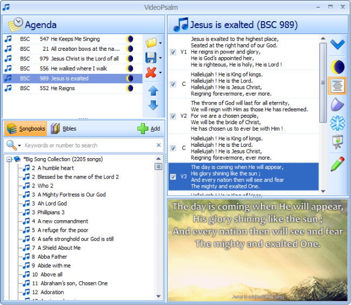
Task: Toggle the V2 verse checkbox
Action: [x=173, y=116]
